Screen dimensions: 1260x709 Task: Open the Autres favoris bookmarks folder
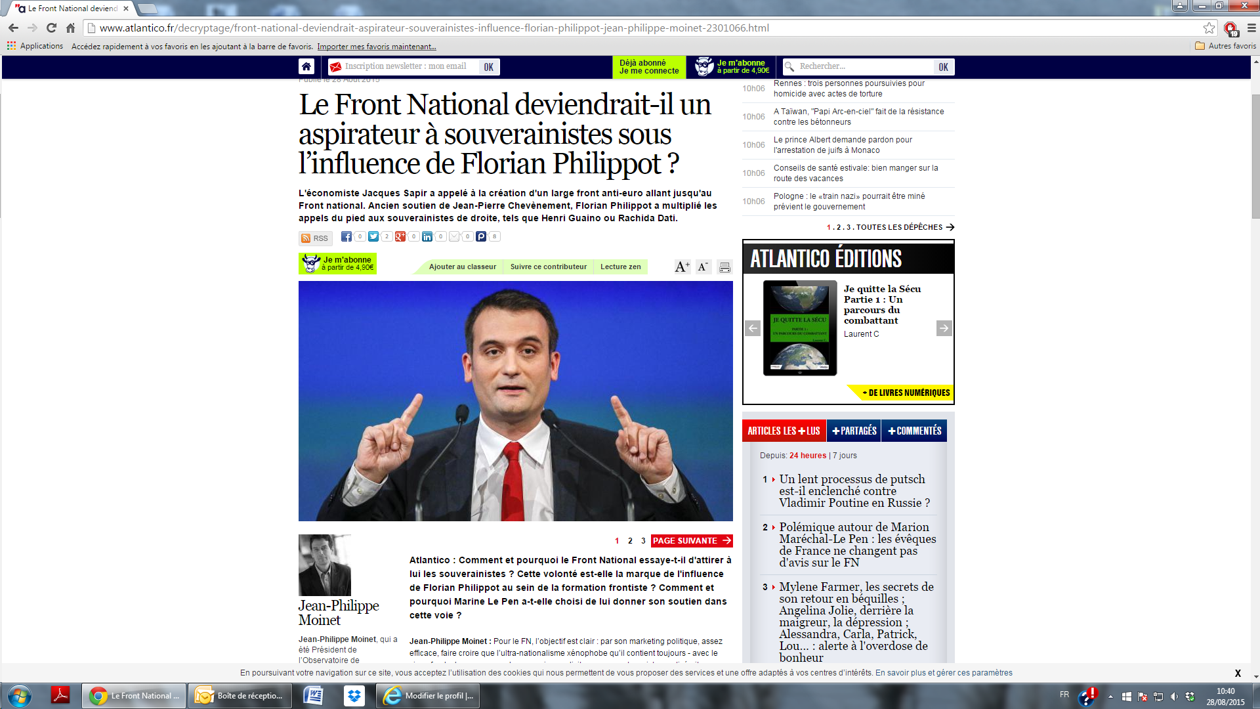click(x=1225, y=46)
